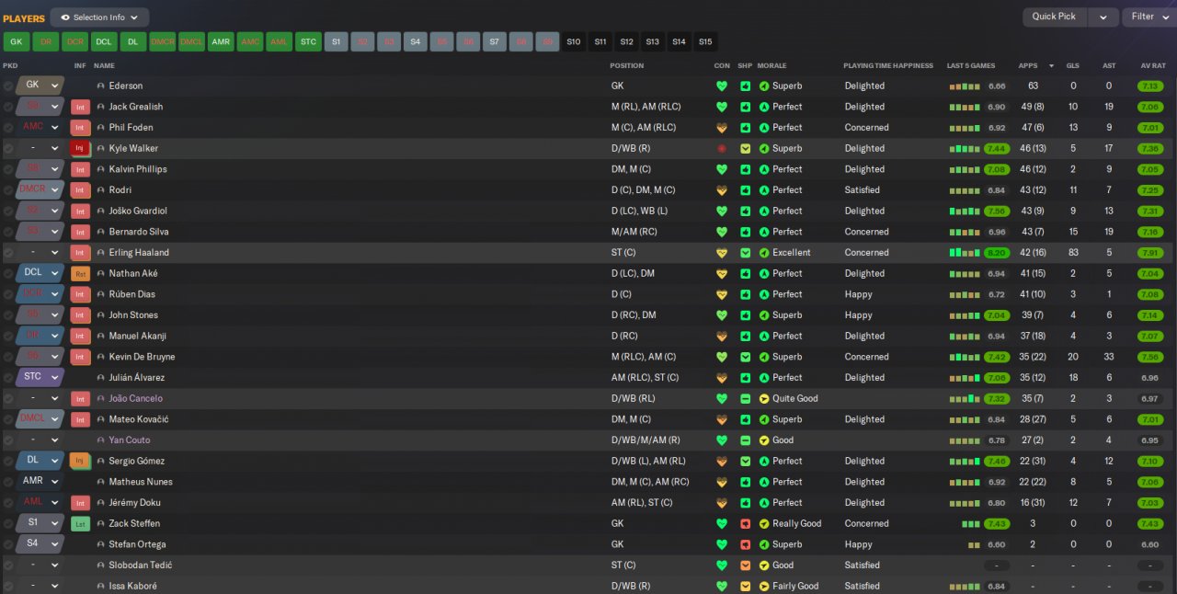The width and height of the screenshot is (1177, 594).
Task: Select the AMR position tab
Action: tap(221, 41)
